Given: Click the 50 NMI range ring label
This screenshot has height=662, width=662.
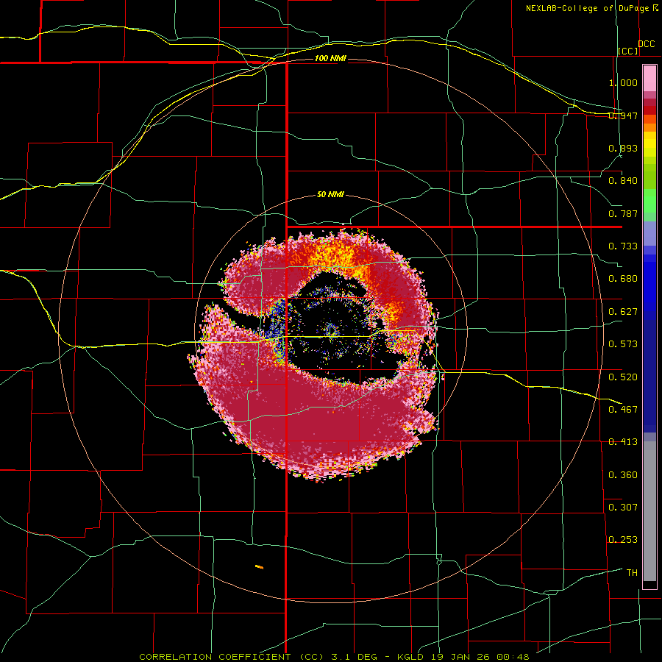Looking at the screenshot, I should pyautogui.click(x=330, y=194).
